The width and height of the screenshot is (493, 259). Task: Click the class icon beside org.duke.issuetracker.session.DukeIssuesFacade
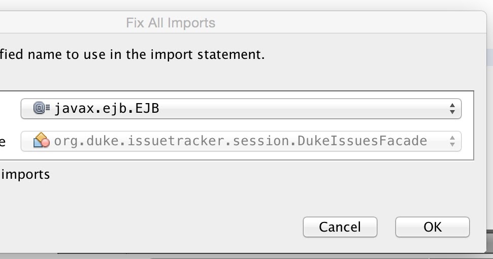(42, 141)
